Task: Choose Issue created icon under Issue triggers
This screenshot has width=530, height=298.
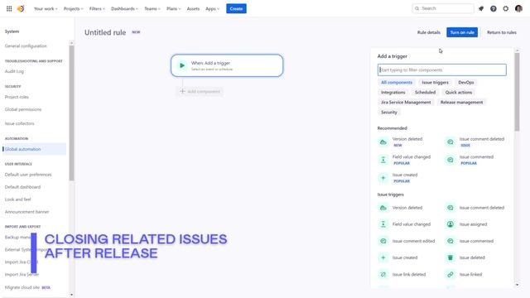Action: coord(383,257)
